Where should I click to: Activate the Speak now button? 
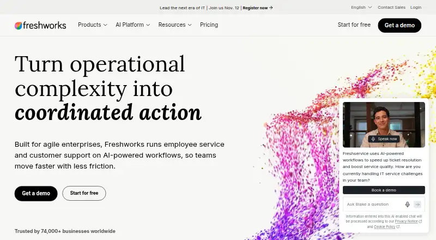(384, 139)
